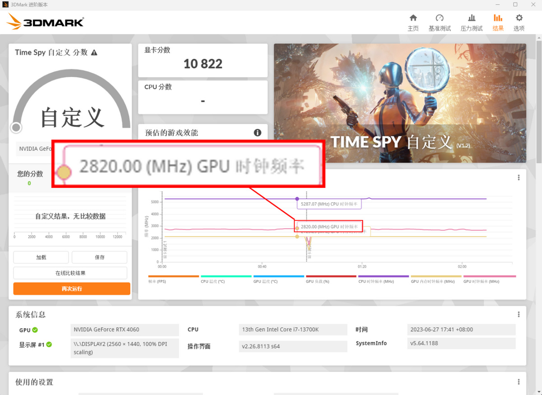Toggle the pink GPU 时钟频率 (MHz) legend series

coord(490,279)
